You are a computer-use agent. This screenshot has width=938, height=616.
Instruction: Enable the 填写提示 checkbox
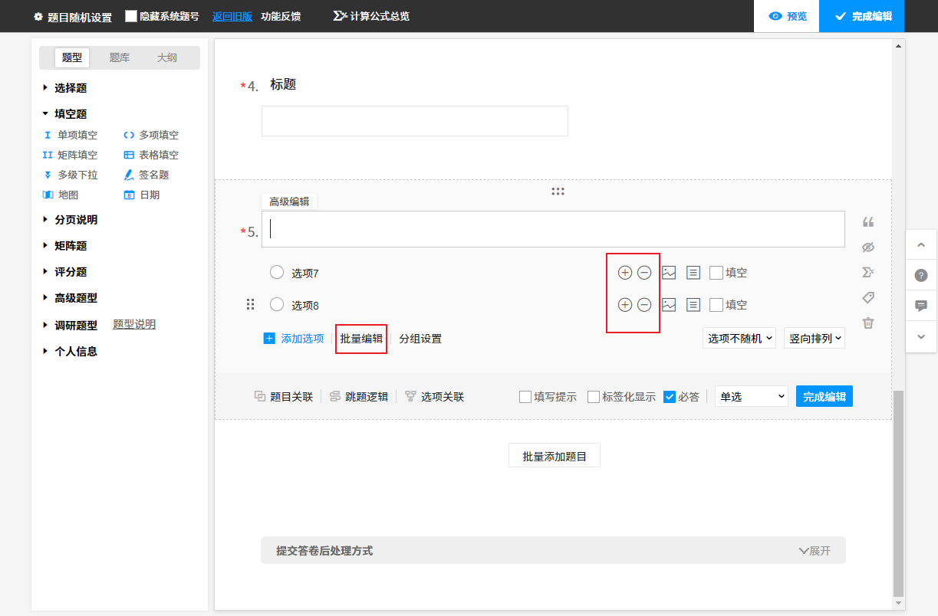(x=525, y=397)
